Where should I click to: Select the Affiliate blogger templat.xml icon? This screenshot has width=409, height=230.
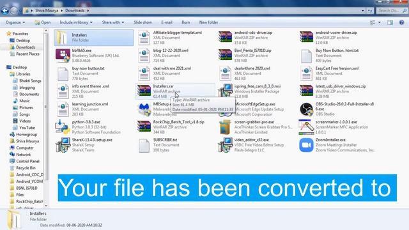point(144,37)
